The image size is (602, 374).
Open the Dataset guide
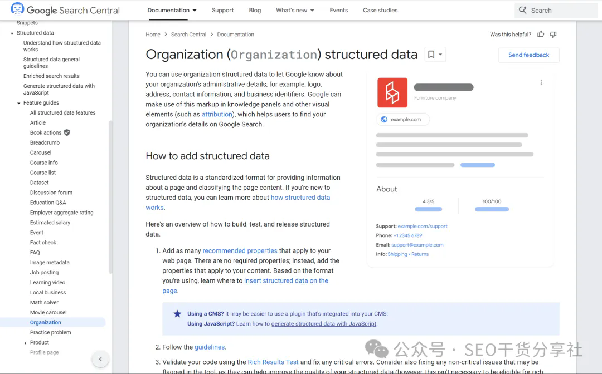point(39,183)
